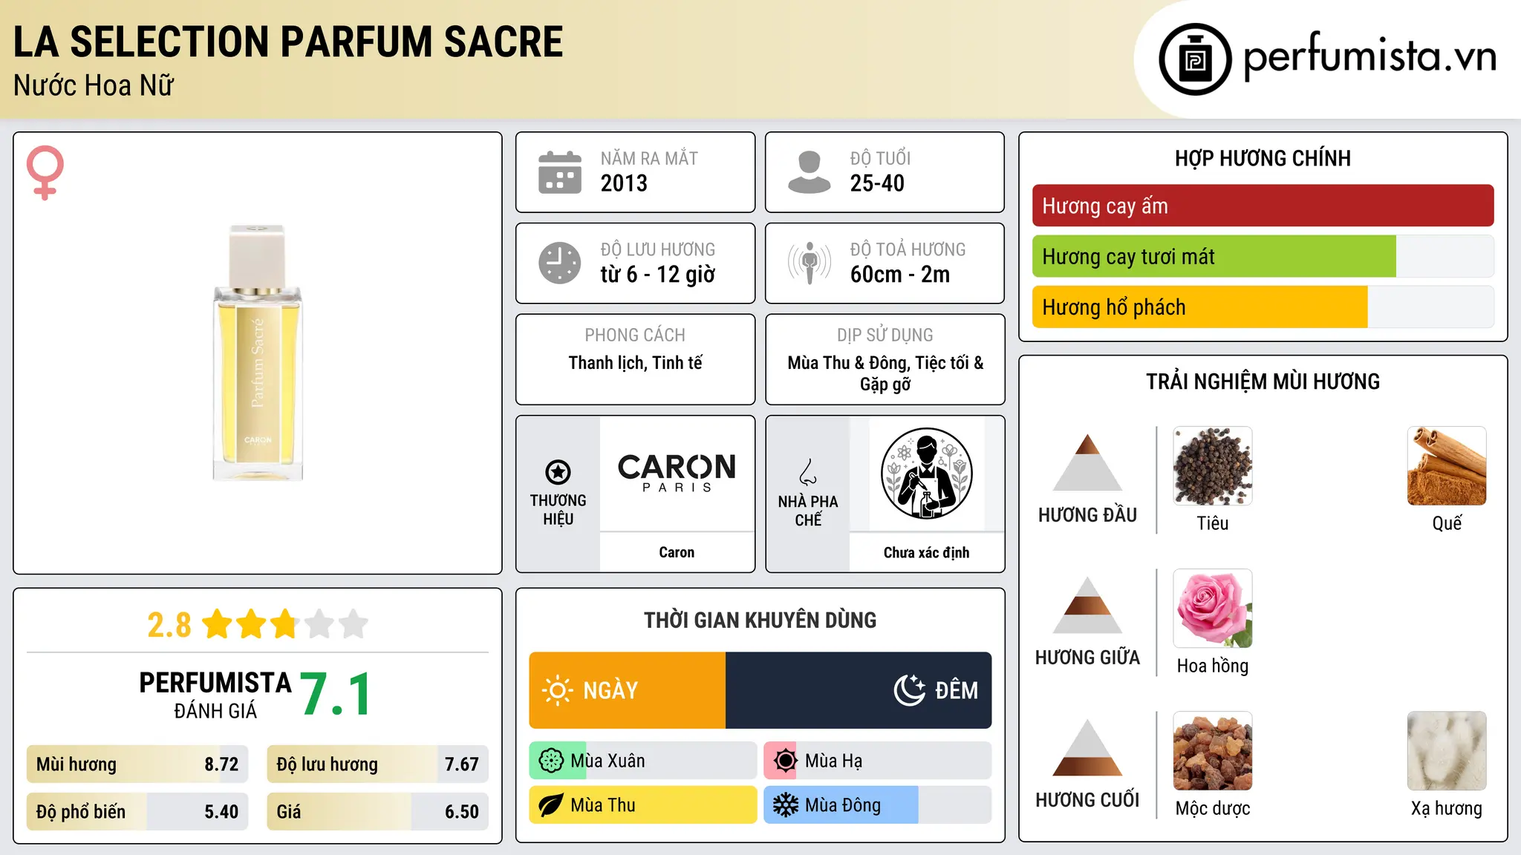Select the Tiêu pepper note image
This screenshot has width=1521, height=855.
pos(1213,466)
